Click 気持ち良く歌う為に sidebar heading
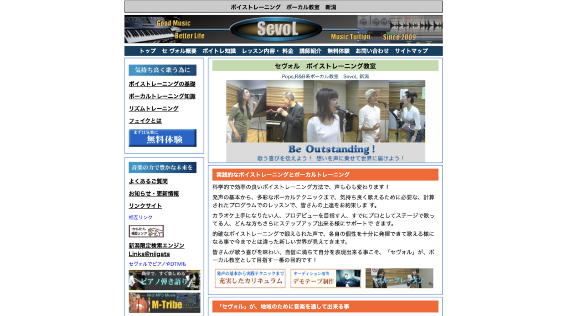This screenshot has width=567, height=316. (x=162, y=70)
